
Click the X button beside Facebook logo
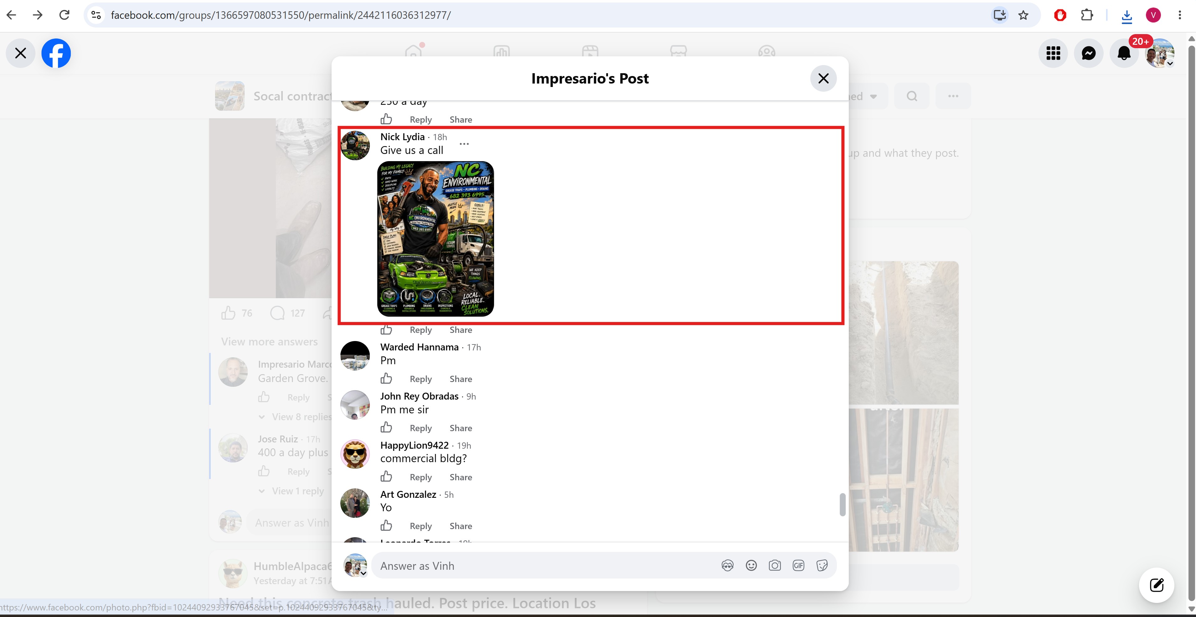(x=20, y=53)
